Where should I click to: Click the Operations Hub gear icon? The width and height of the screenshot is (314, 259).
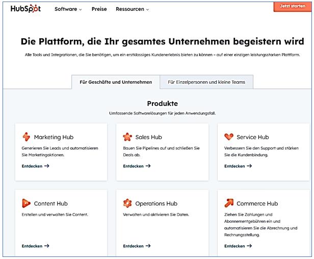(128, 203)
